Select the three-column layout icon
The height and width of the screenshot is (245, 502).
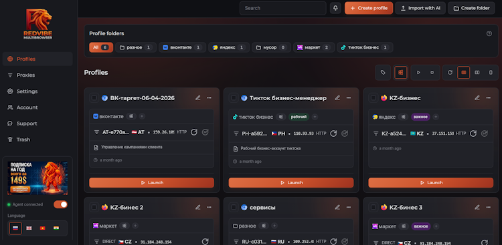coord(464,73)
